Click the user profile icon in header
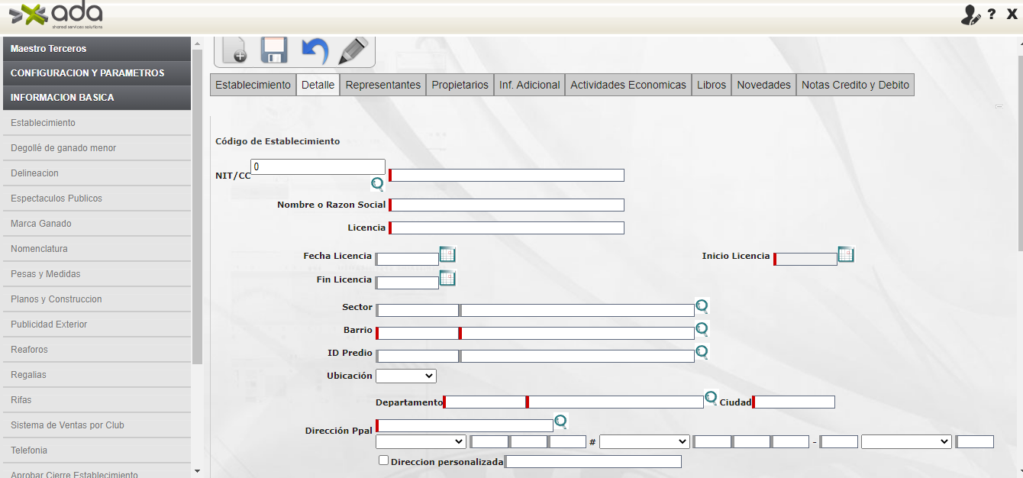 point(970,15)
